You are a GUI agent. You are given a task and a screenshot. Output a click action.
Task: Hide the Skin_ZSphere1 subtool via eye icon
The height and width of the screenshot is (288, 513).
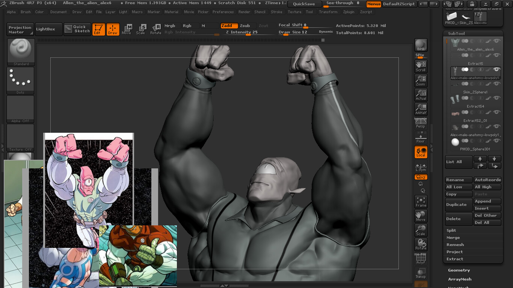pos(497,84)
